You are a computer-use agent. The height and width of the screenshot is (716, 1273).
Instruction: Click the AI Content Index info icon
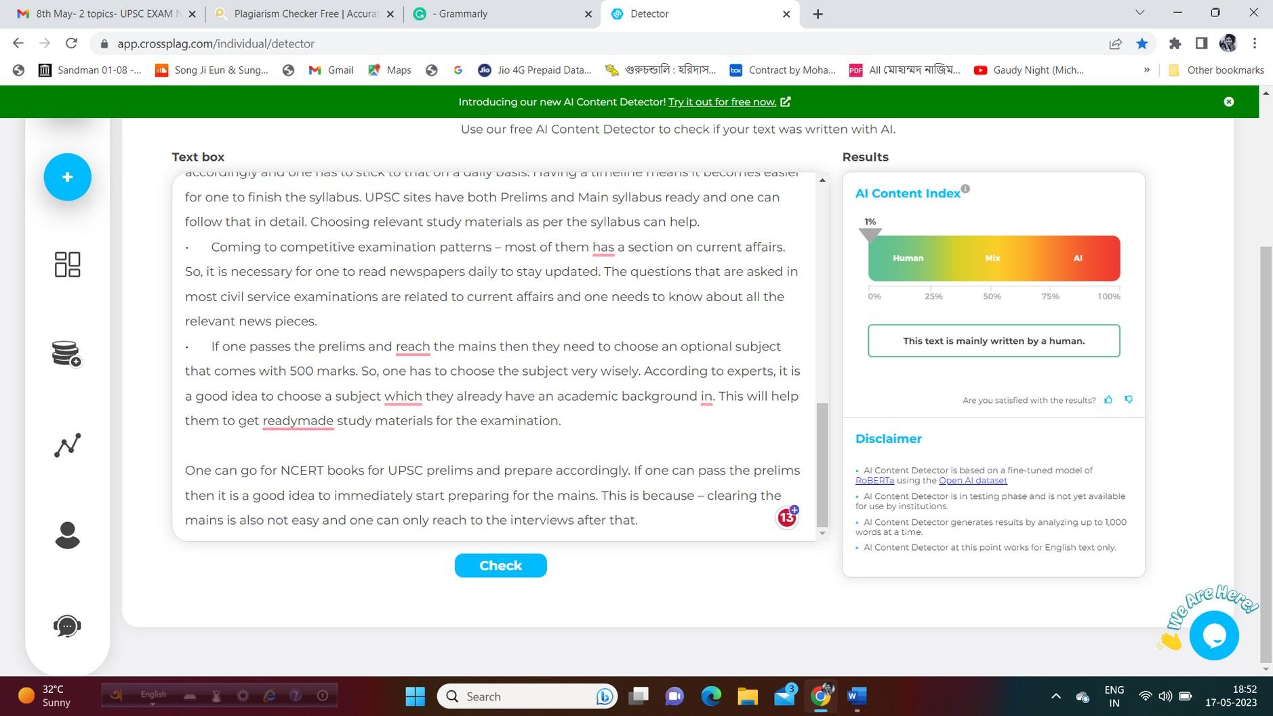(x=965, y=189)
